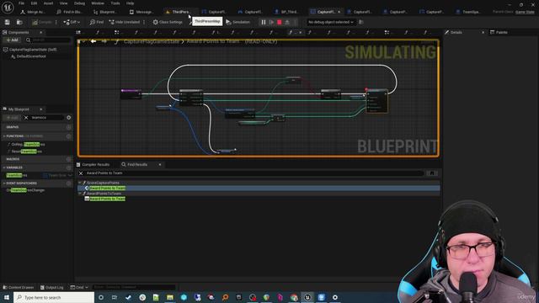The width and height of the screenshot is (539, 303).
Task: Collapse the Variables section
Action: 4,167
